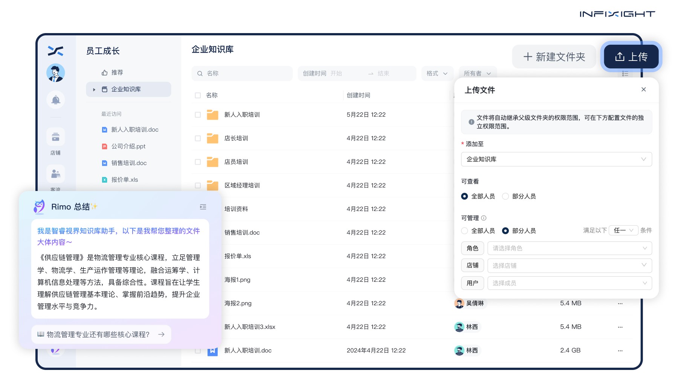Open the 格式 filter dropdown

coord(437,74)
